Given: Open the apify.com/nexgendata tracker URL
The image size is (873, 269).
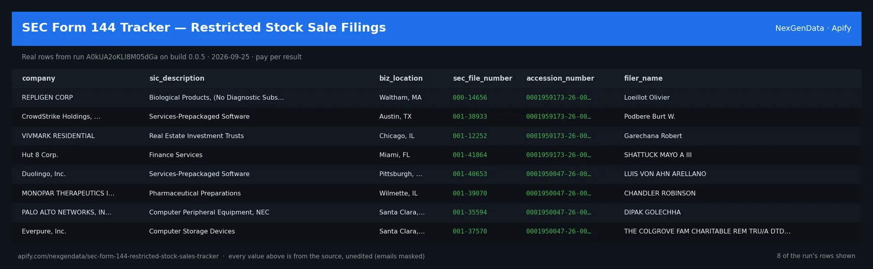Looking at the screenshot, I should [118, 256].
